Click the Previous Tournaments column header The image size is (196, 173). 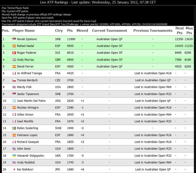tap(153, 31)
